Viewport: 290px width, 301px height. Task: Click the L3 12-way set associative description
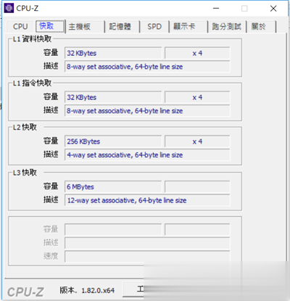[147, 200]
